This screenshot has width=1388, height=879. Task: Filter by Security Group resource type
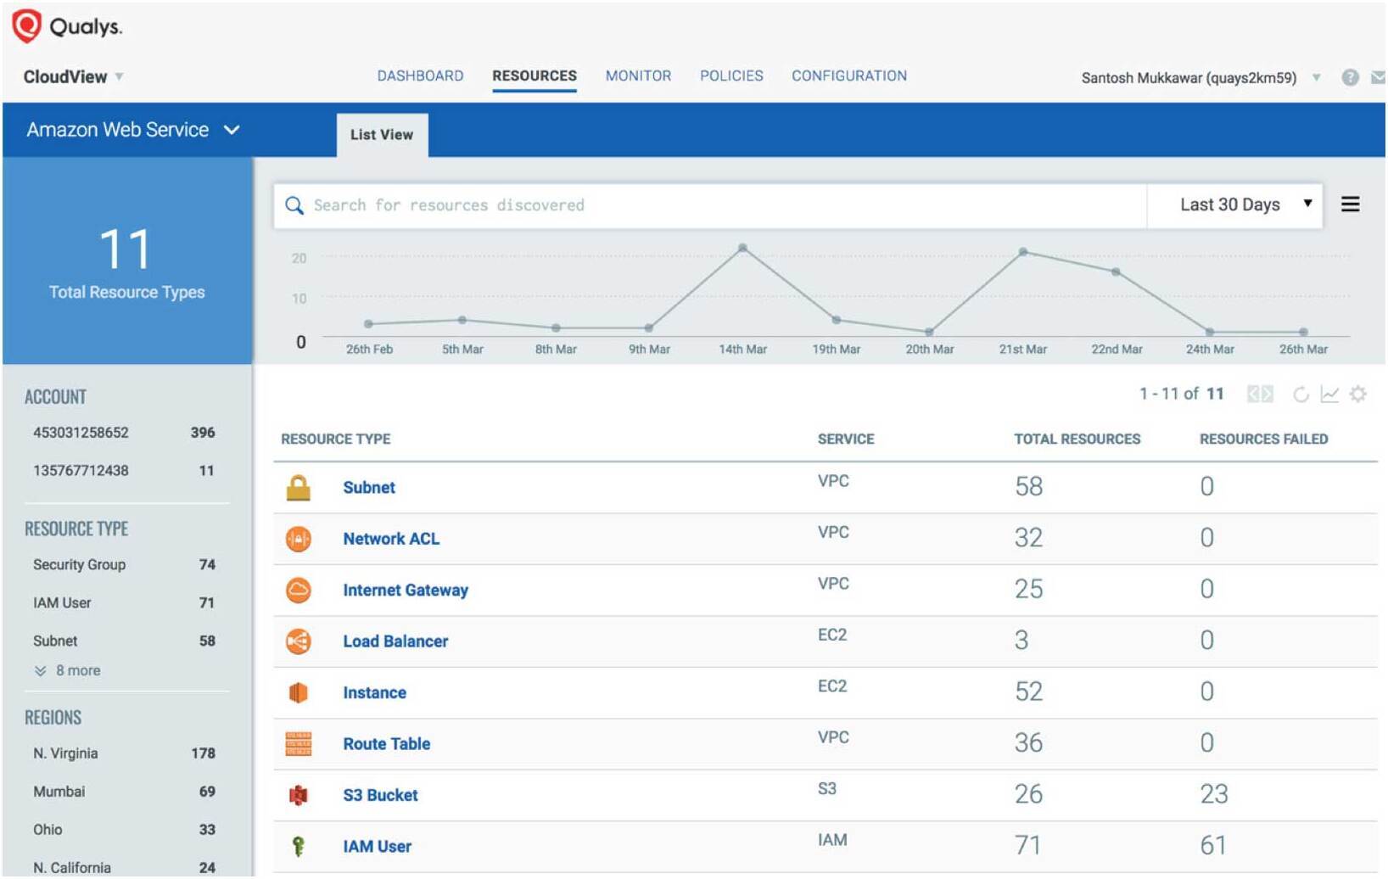coord(124,565)
